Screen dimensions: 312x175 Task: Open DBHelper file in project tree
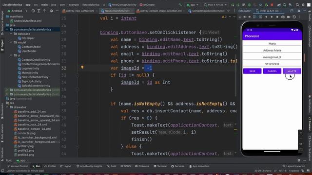(x=26, y=38)
